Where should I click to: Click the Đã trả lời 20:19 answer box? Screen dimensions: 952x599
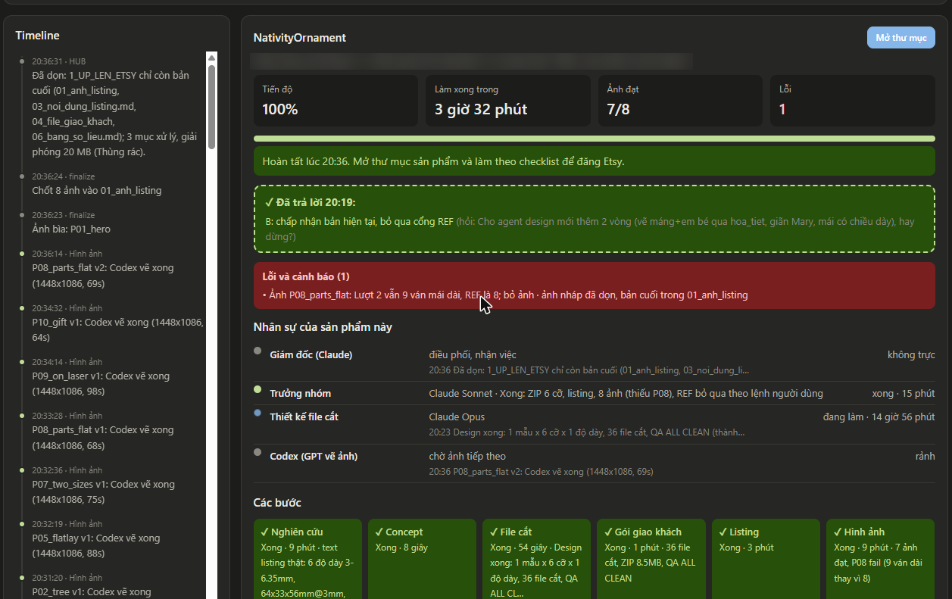click(595, 220)
